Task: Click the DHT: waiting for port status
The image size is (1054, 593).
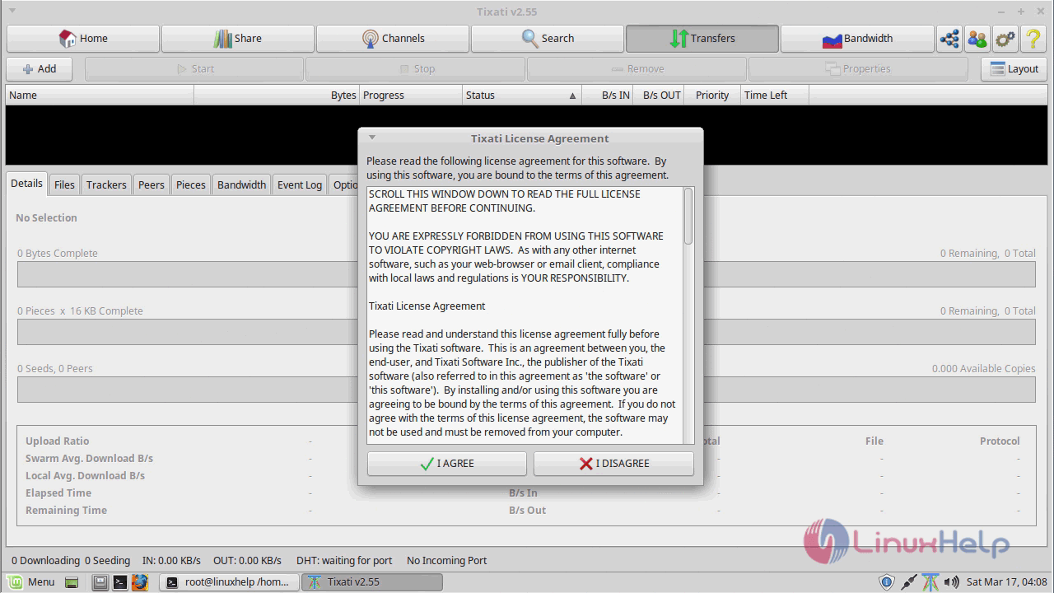Action: point(345,561)
